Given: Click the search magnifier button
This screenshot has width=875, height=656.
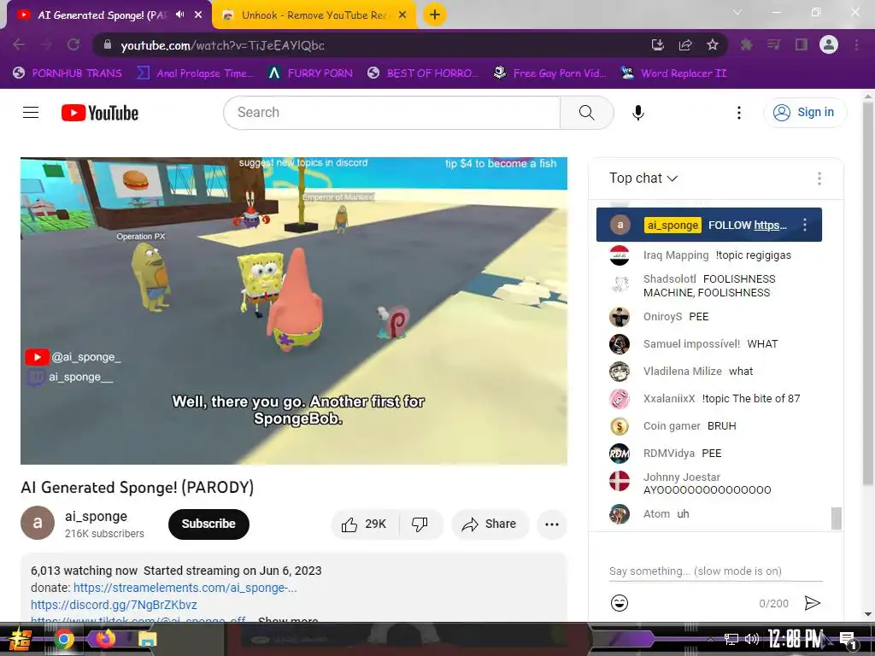Looking at the screenshot, I should click(586, 113).
